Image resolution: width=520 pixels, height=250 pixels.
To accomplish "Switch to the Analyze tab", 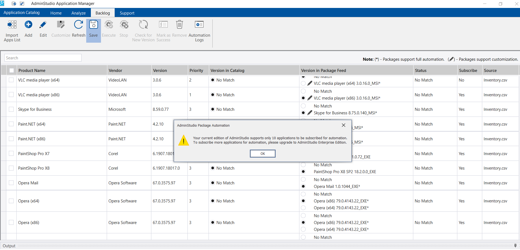I will (x=79, y=13).
